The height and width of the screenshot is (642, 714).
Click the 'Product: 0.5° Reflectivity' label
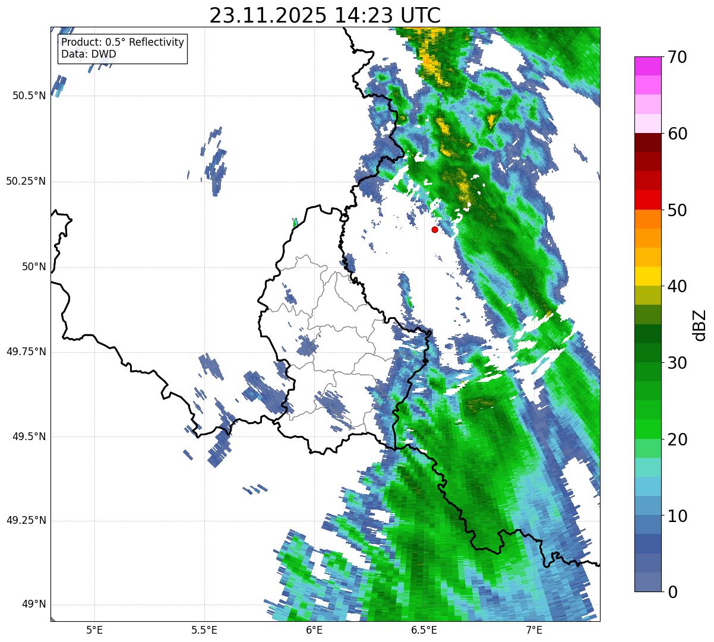point(122,43)
